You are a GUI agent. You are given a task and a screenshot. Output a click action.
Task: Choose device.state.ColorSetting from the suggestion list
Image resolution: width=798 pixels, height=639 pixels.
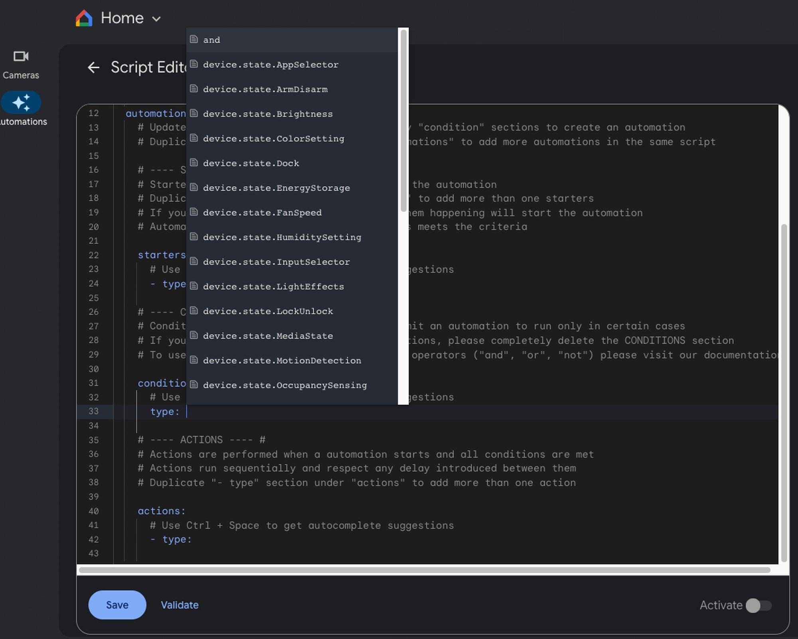click(x=274, y=139)
